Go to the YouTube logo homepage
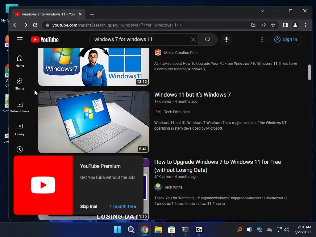Screen dimensions: 316x237 (45, 39)
